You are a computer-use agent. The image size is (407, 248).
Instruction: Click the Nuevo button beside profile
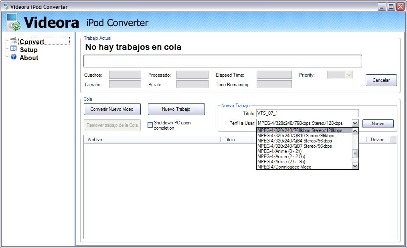pyautogui.click(x=378, y=124)
